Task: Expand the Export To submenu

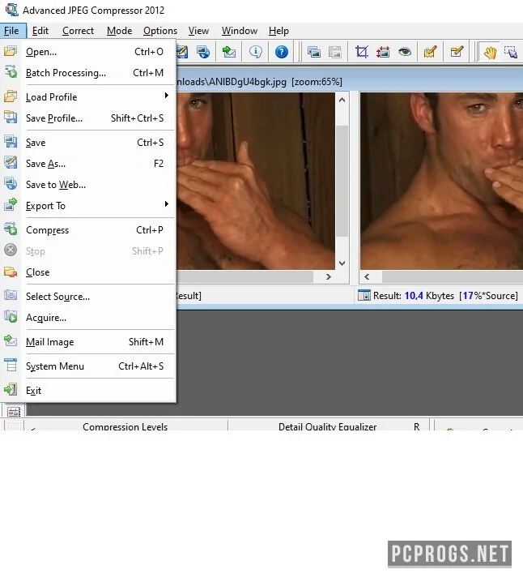Action: click(167, 204)
